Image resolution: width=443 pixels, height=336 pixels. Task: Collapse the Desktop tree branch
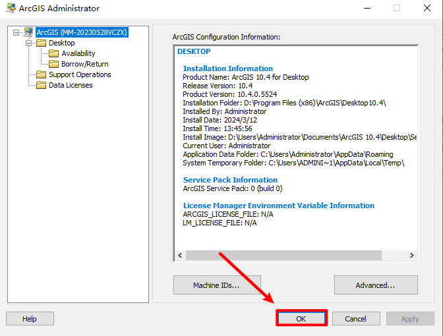point(29,43)
